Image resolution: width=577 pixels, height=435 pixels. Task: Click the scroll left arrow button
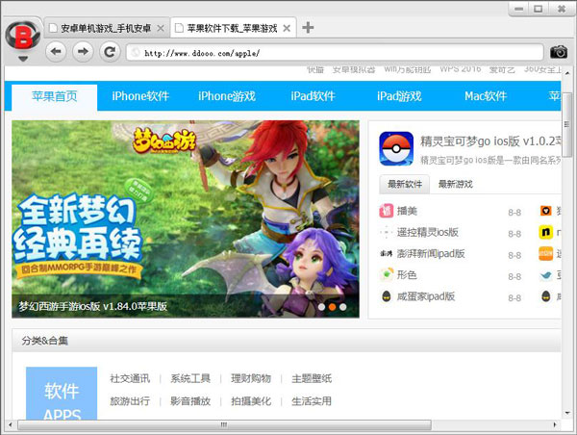click(10, 424)
